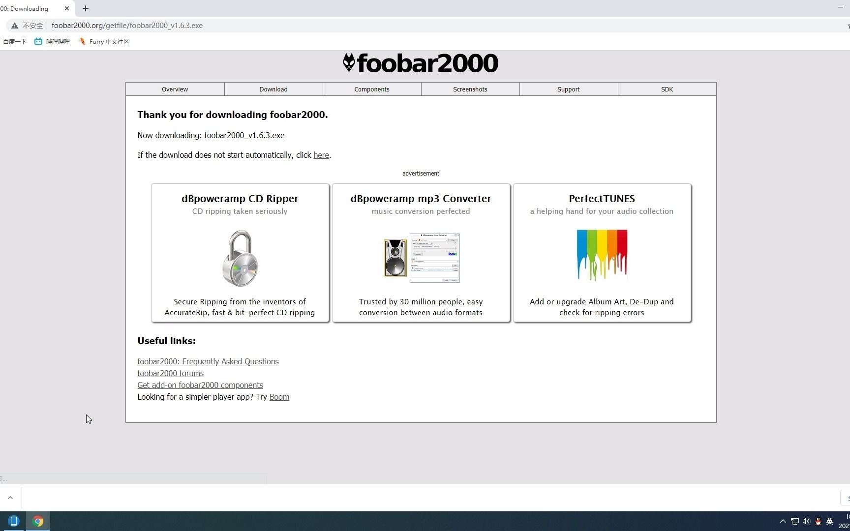Open the Support tab

click(x=569, y=89)
